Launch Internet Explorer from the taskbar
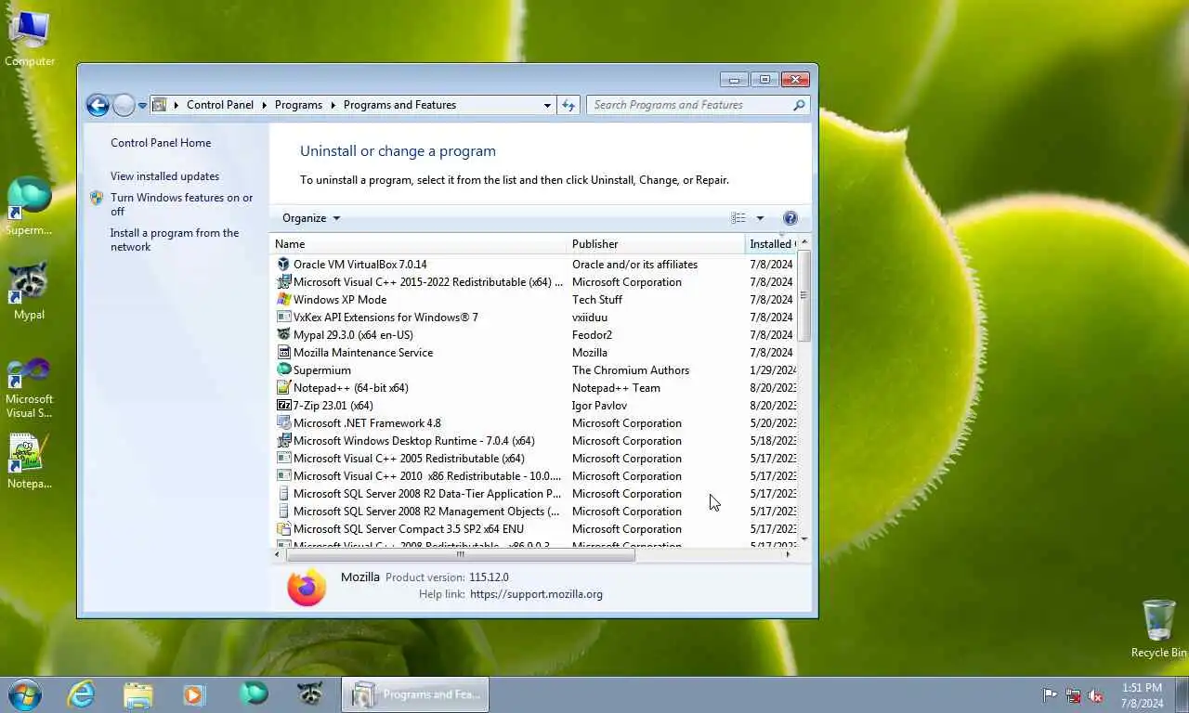 (81, 694)
